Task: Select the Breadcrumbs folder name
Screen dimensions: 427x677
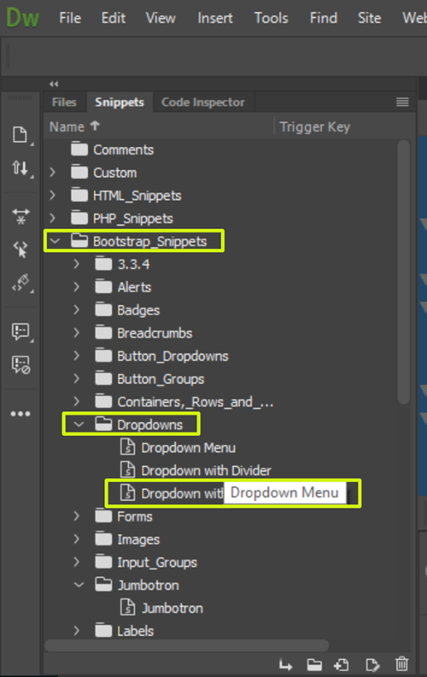Action: (155, 333)
